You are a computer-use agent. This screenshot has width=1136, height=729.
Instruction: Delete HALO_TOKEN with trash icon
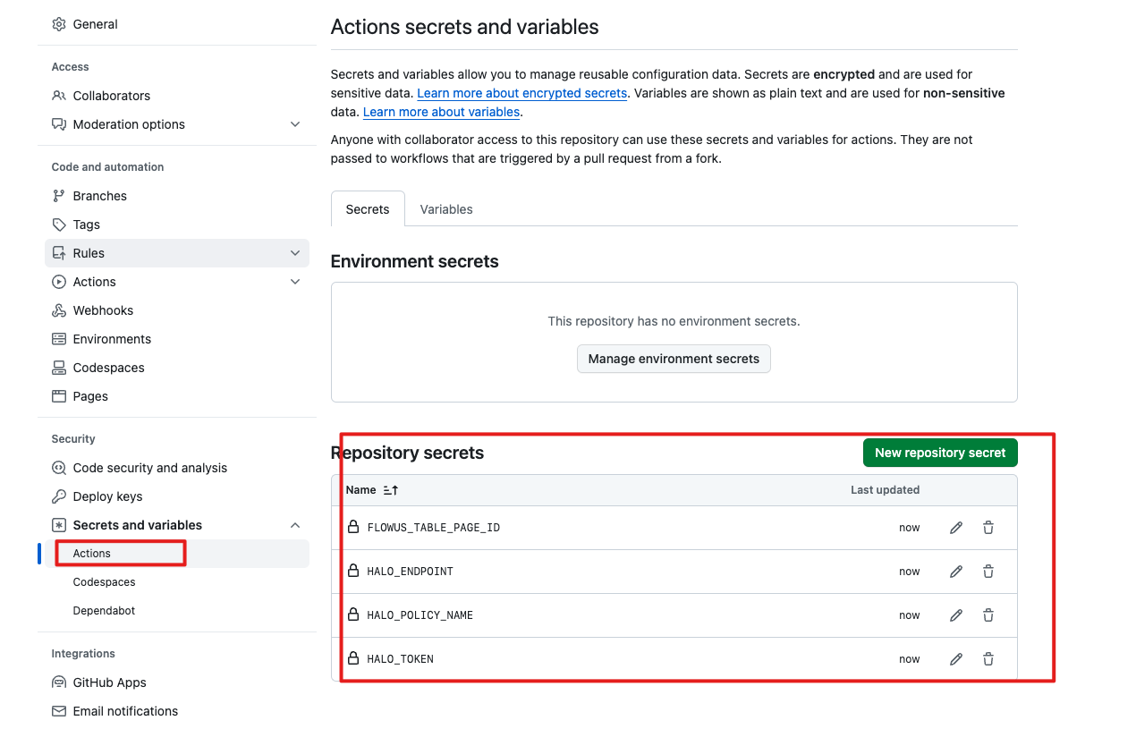pos(988,659)
